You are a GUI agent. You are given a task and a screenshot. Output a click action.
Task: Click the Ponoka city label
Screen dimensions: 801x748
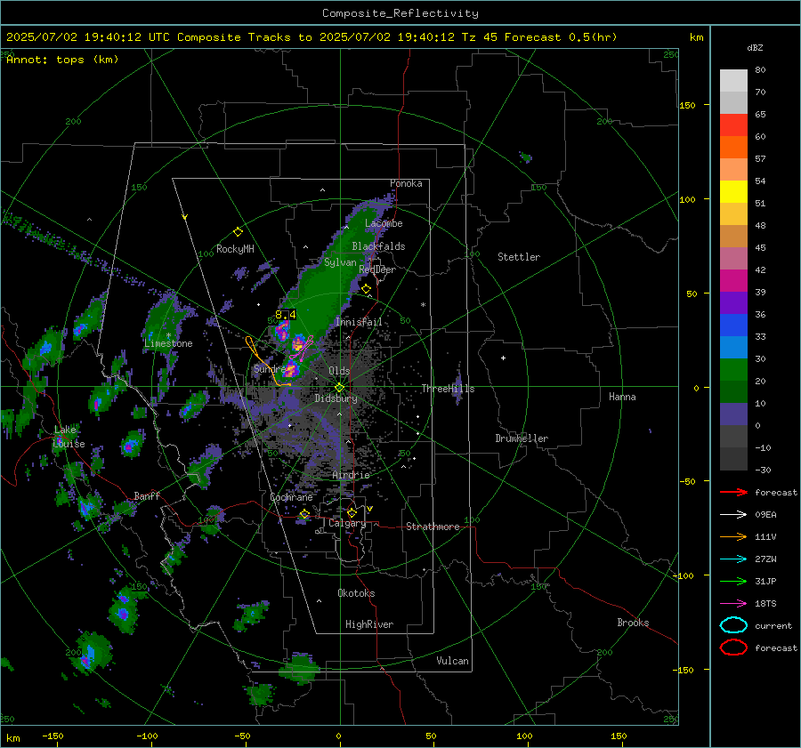pyautogui.click(x=406, y=183)
